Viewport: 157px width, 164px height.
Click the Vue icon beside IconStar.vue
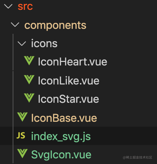(x=29, y=98)
